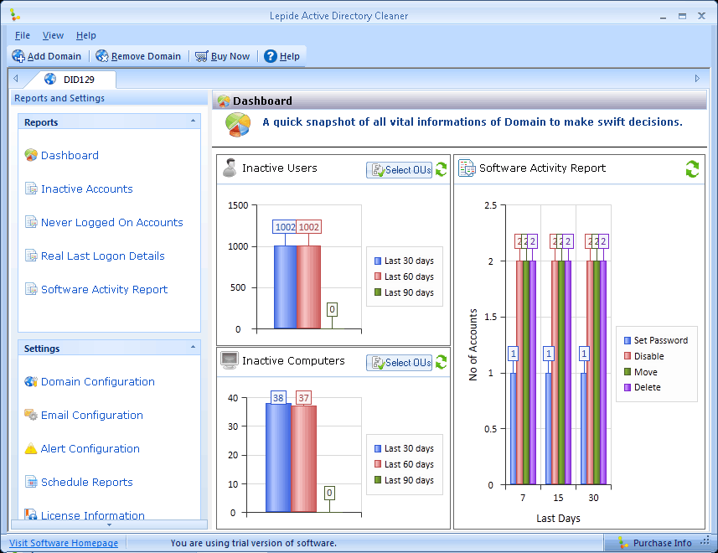Click the Set Password blue legend swatch
The height and width of the screenshot is (553, 718).
click(x=628, y=340)
